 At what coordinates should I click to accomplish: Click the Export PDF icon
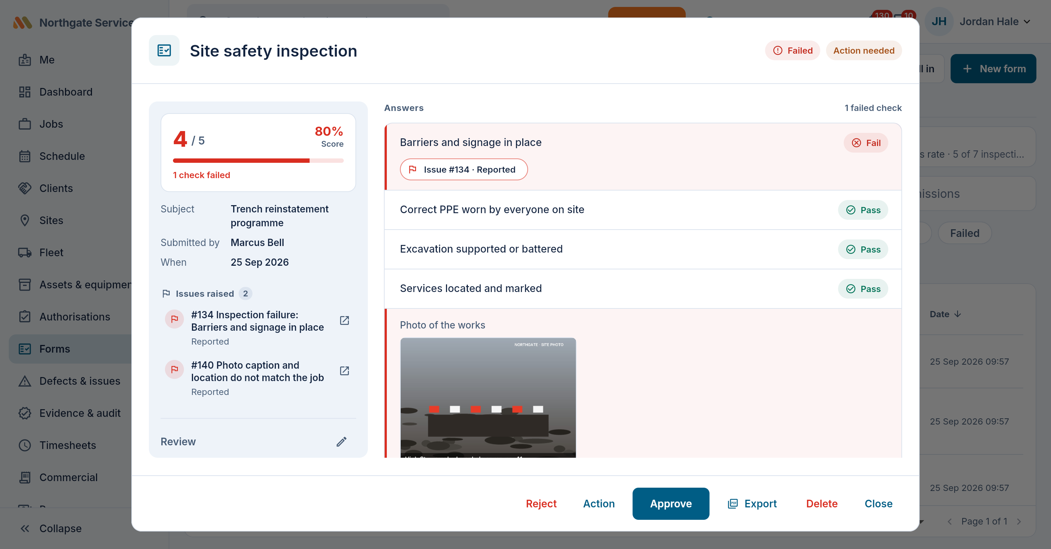click(x=733, y=503)
